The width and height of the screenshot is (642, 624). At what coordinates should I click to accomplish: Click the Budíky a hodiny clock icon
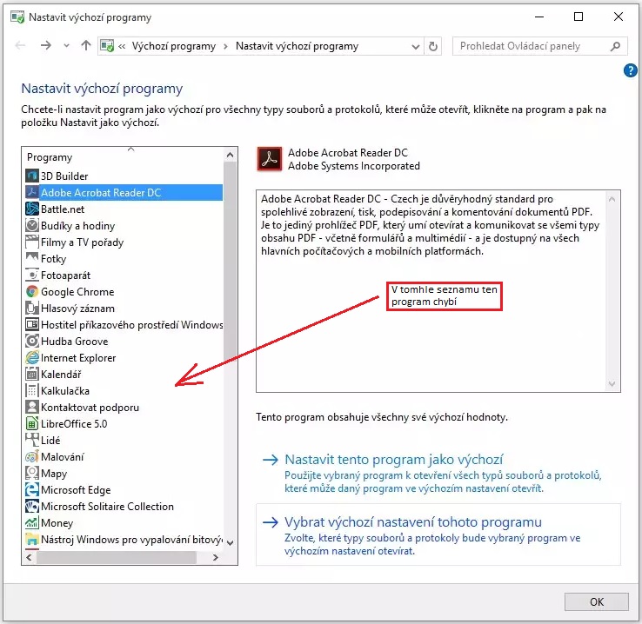click(x=32, y=225)
